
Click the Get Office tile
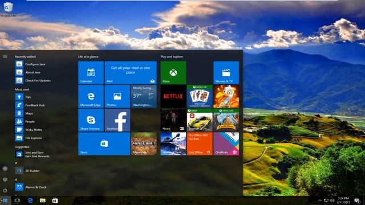pyautogui.click(x=200, y=143)
